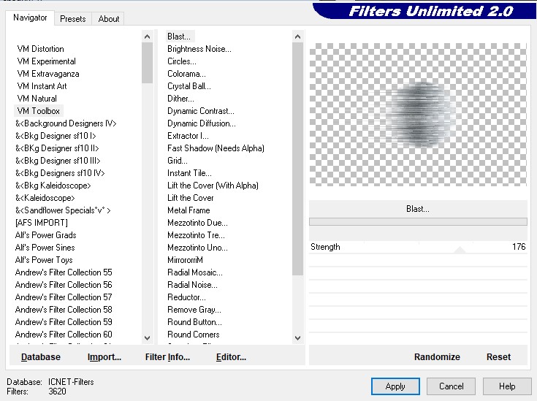Click the Strength slider
The image size is (537, 401).
click(459, 248)
